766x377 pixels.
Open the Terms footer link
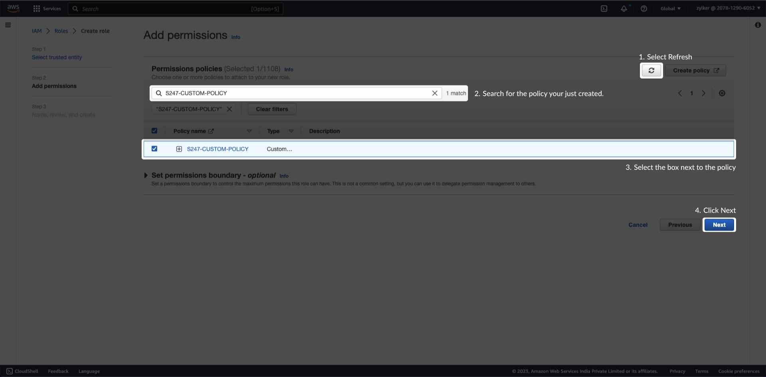click(x=702, y=371)
